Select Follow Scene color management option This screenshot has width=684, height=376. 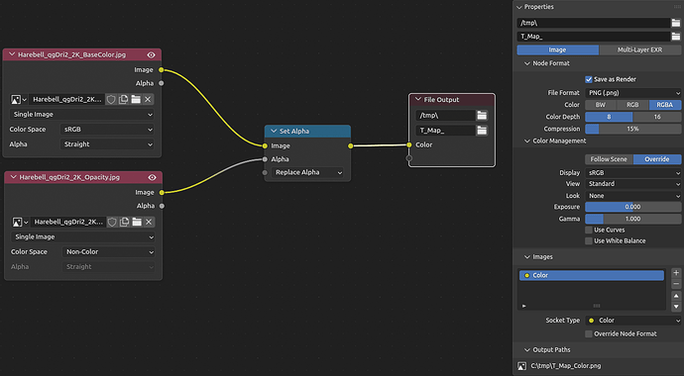coord(609,159)
